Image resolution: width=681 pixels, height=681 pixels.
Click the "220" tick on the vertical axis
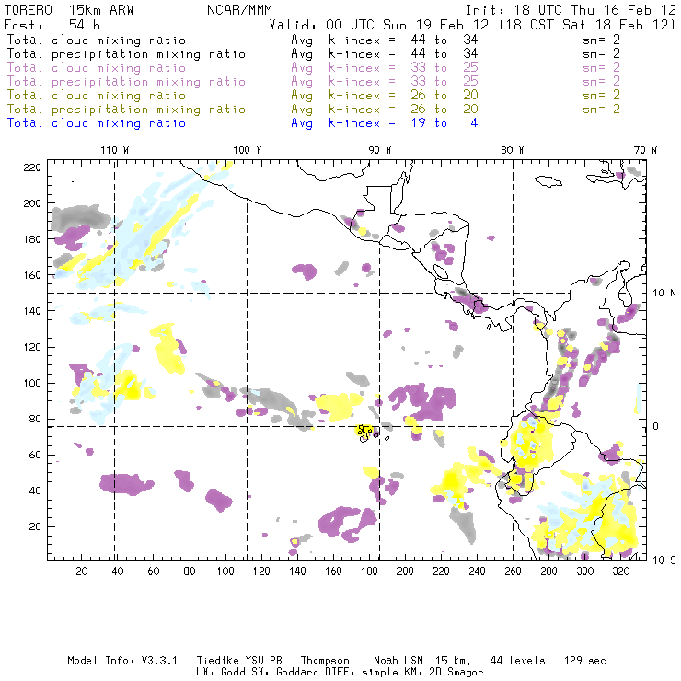(32, 167)
